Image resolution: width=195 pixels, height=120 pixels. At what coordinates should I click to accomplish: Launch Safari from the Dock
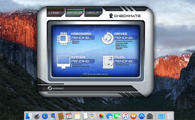click(45, 116)
